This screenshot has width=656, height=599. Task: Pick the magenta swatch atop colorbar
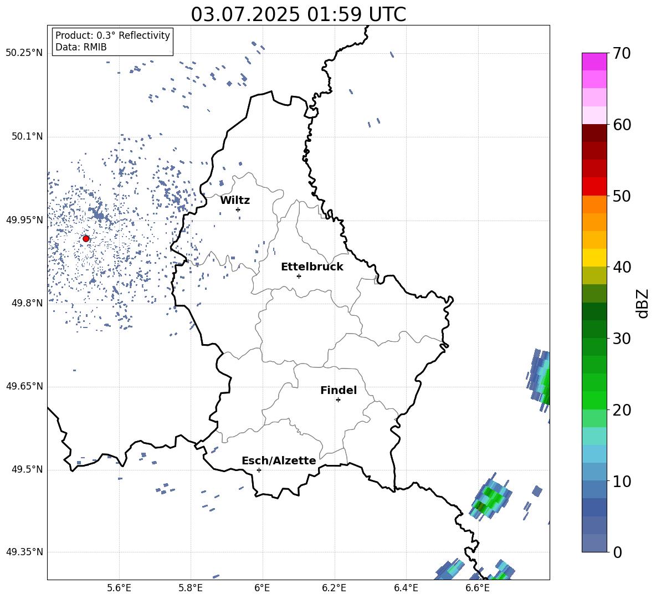pos(594,62)
